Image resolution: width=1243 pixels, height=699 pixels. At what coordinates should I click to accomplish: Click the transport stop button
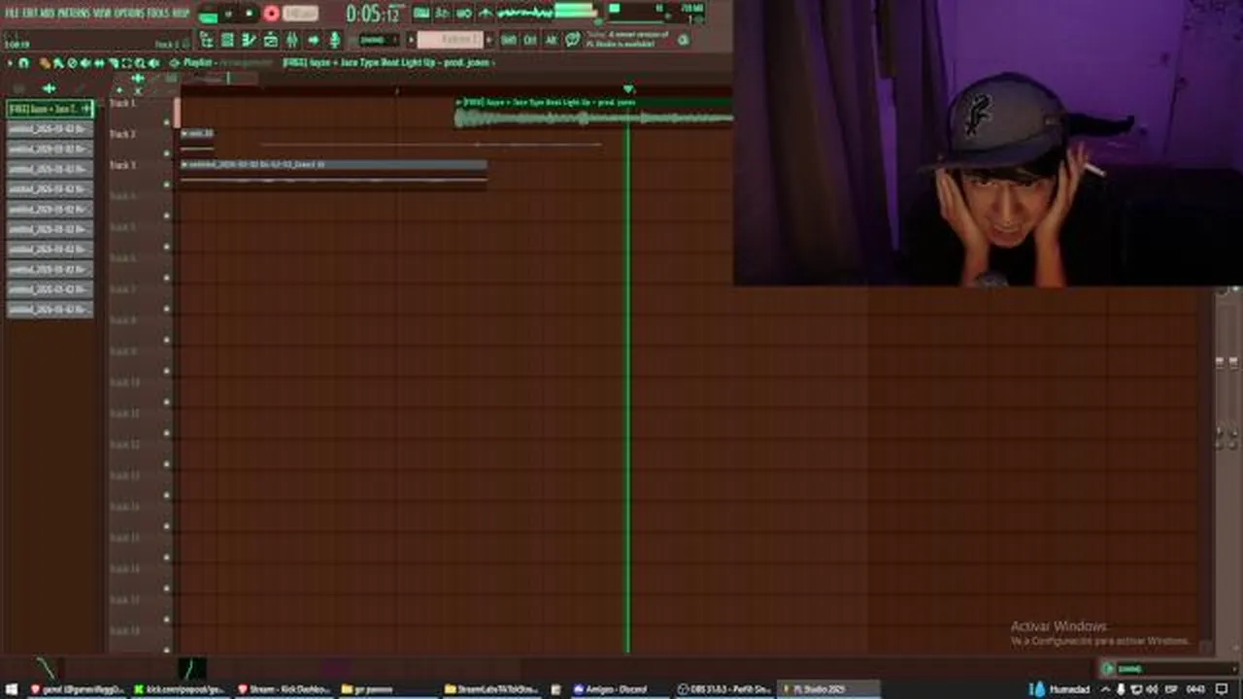[250, 14]
